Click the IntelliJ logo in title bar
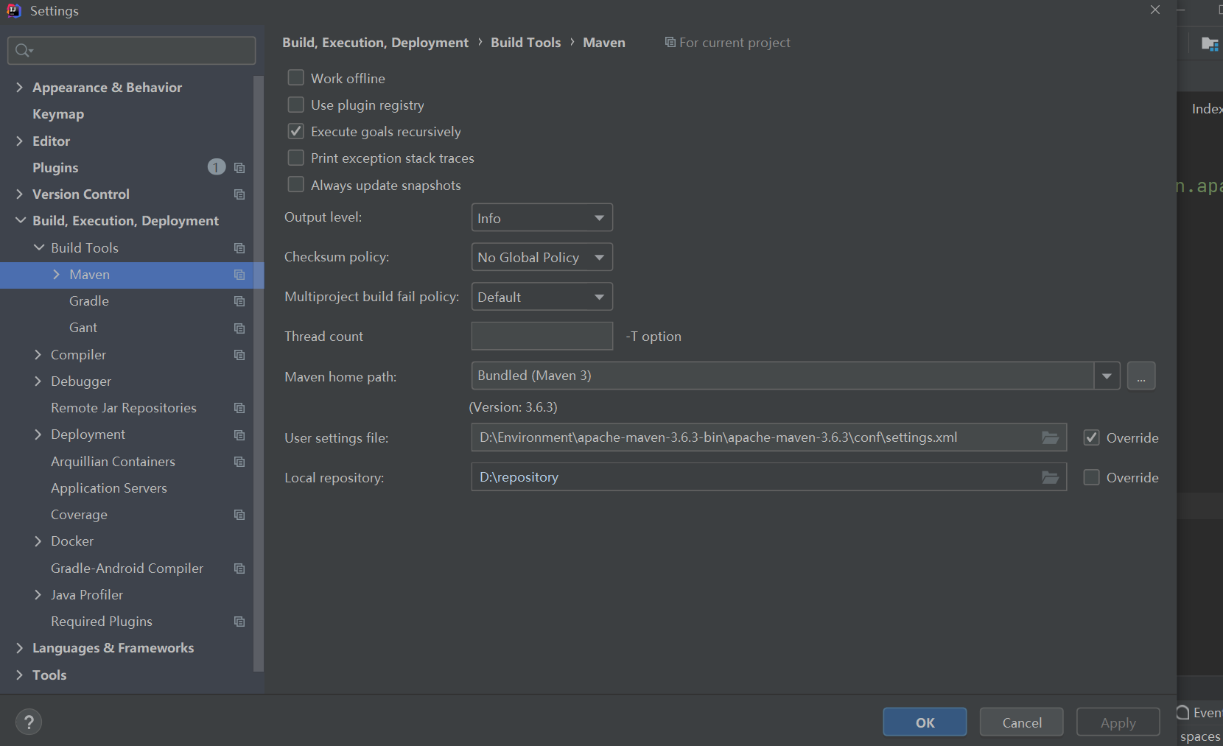 click(14, 10)
